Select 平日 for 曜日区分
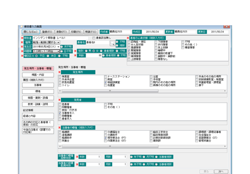 click(x=37, y=56)
